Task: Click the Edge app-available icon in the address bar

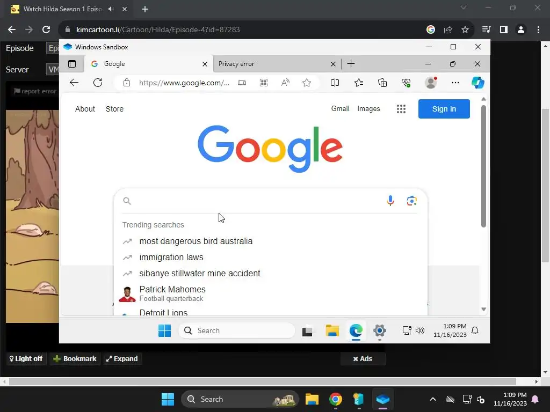Action: [x=242, y=83]
